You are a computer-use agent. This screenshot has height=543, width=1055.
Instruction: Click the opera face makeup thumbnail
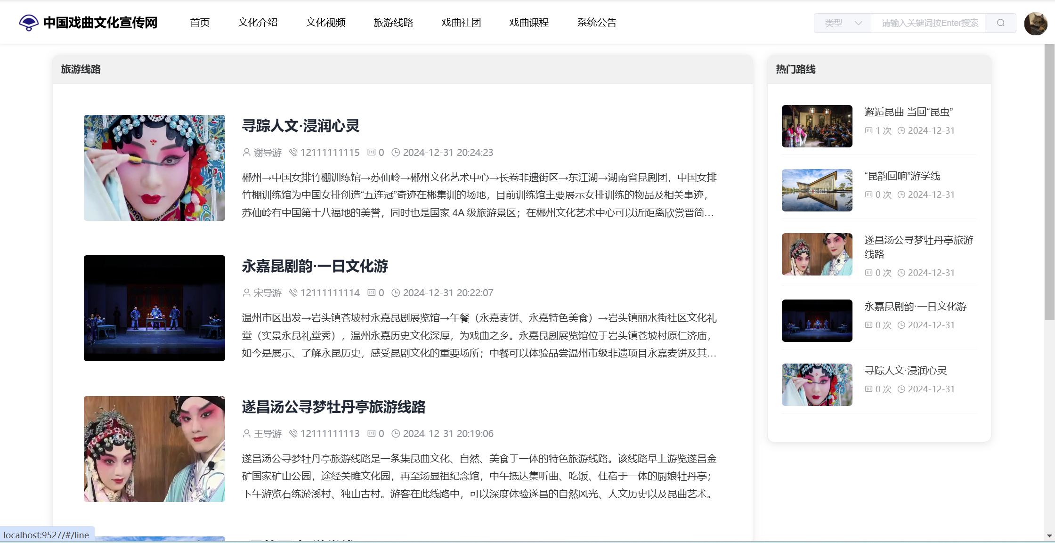pos(154,168)
